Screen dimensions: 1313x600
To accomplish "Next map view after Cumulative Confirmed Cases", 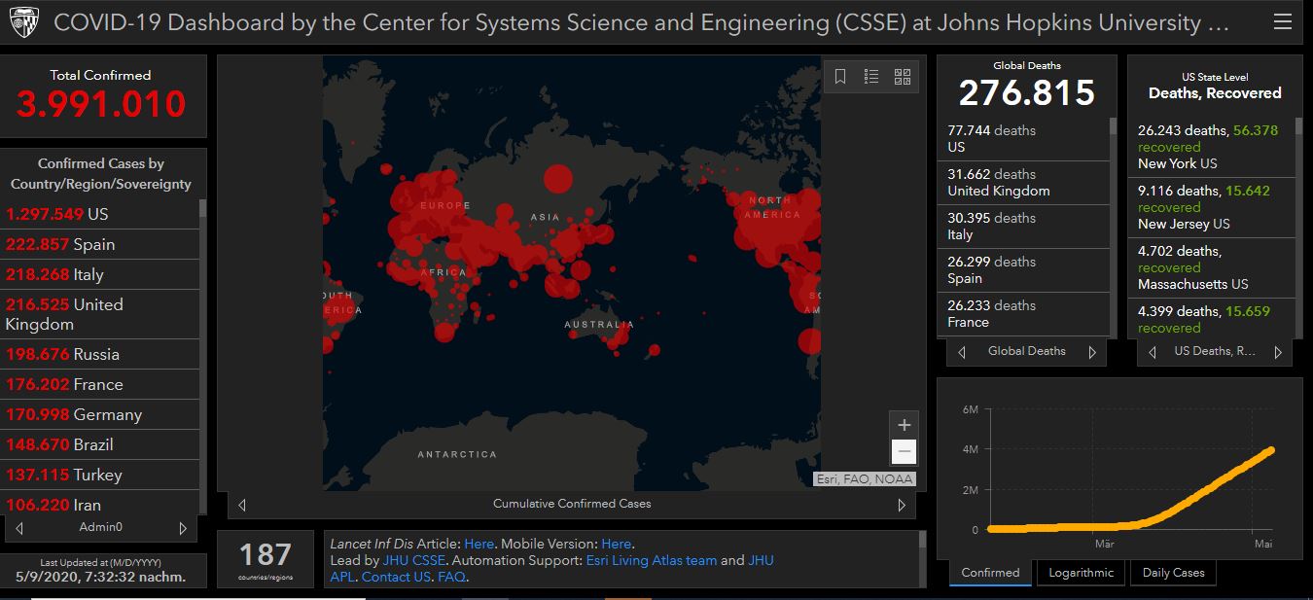I will [902, 505].
